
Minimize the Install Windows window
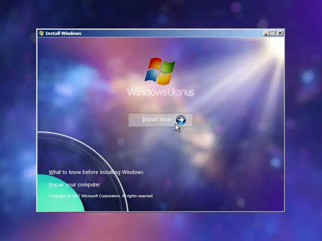(x=266, y=33)
